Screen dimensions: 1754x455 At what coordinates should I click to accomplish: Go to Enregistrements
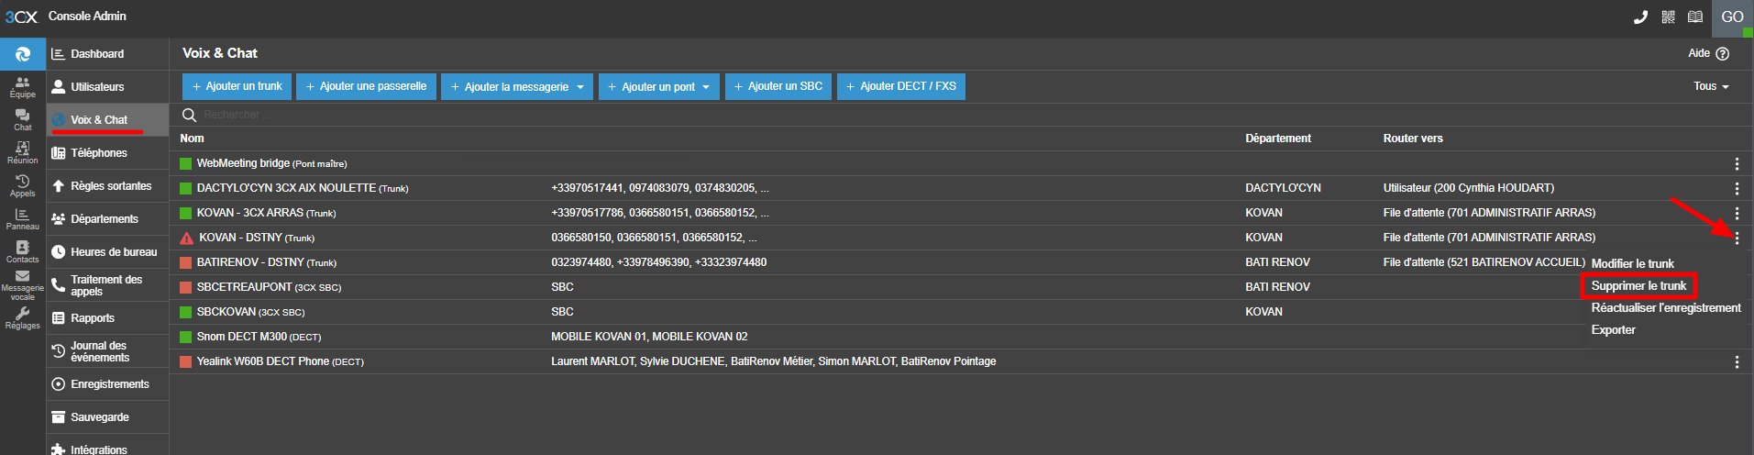coord(107,384)
